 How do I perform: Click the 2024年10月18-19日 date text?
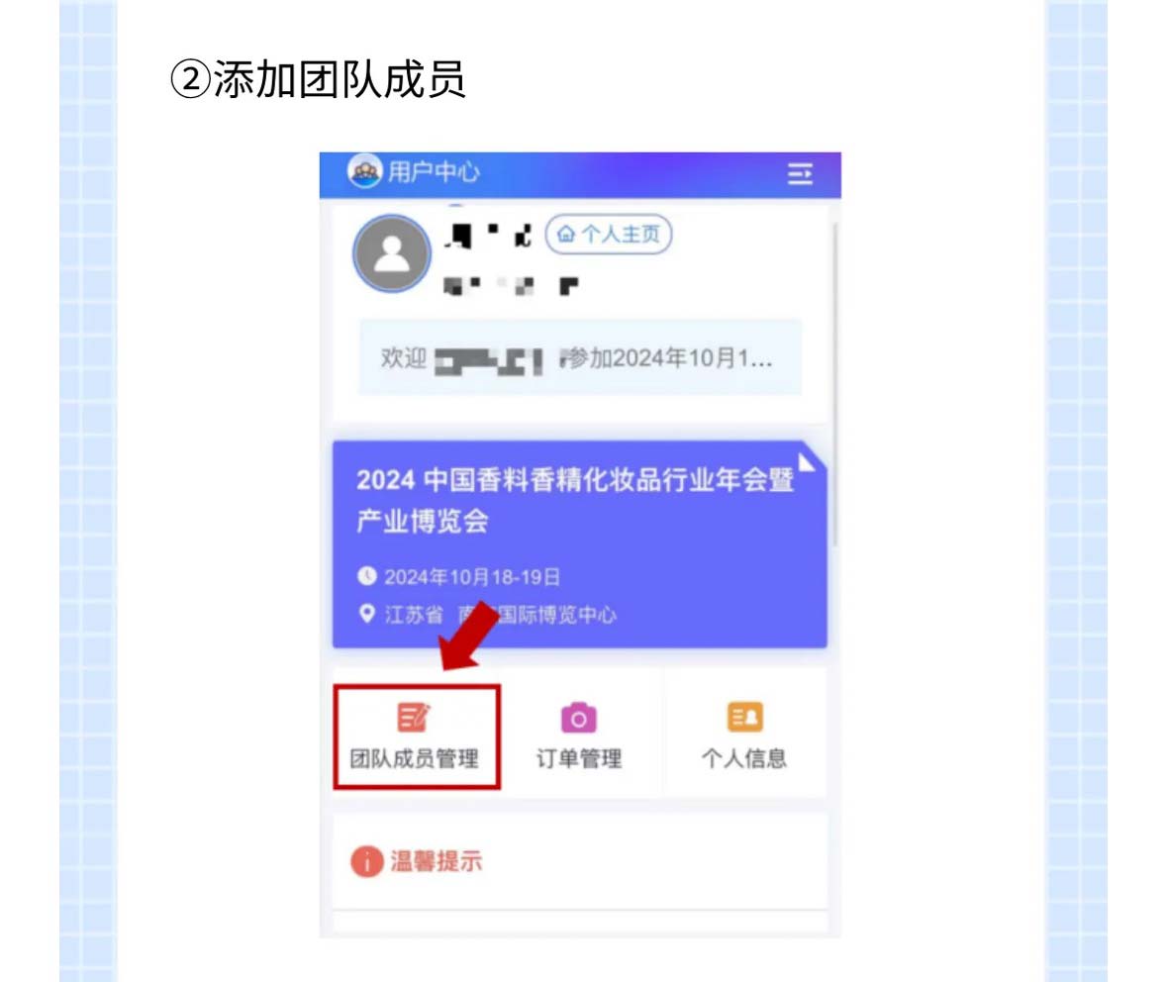(472, 577)
